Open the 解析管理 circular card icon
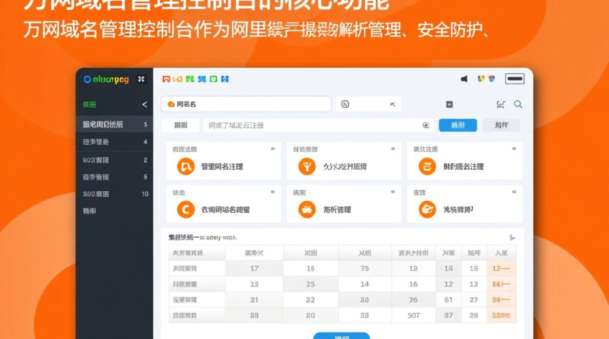The width and height of the screenshot is (609, 339). click(307, 209)
